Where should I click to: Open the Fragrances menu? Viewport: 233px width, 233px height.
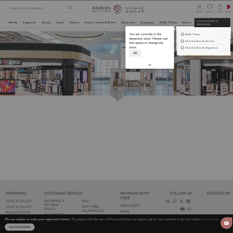click(x=30, y=23)
